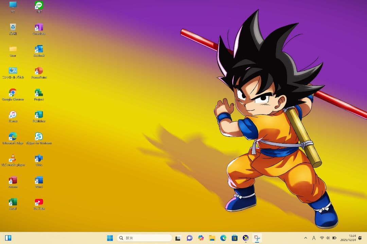This screenshot has width=367, height=244.
Task: Click the YouTube desktop shortcut
Action: click(x=39, y=202)
